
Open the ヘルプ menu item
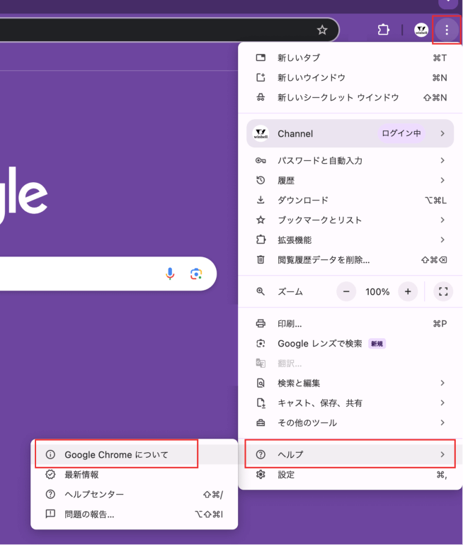pos(350,454)
